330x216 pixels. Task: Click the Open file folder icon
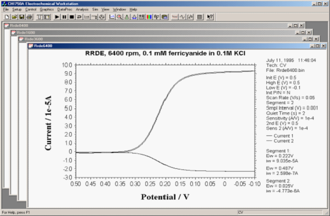[x=14, y=17]
